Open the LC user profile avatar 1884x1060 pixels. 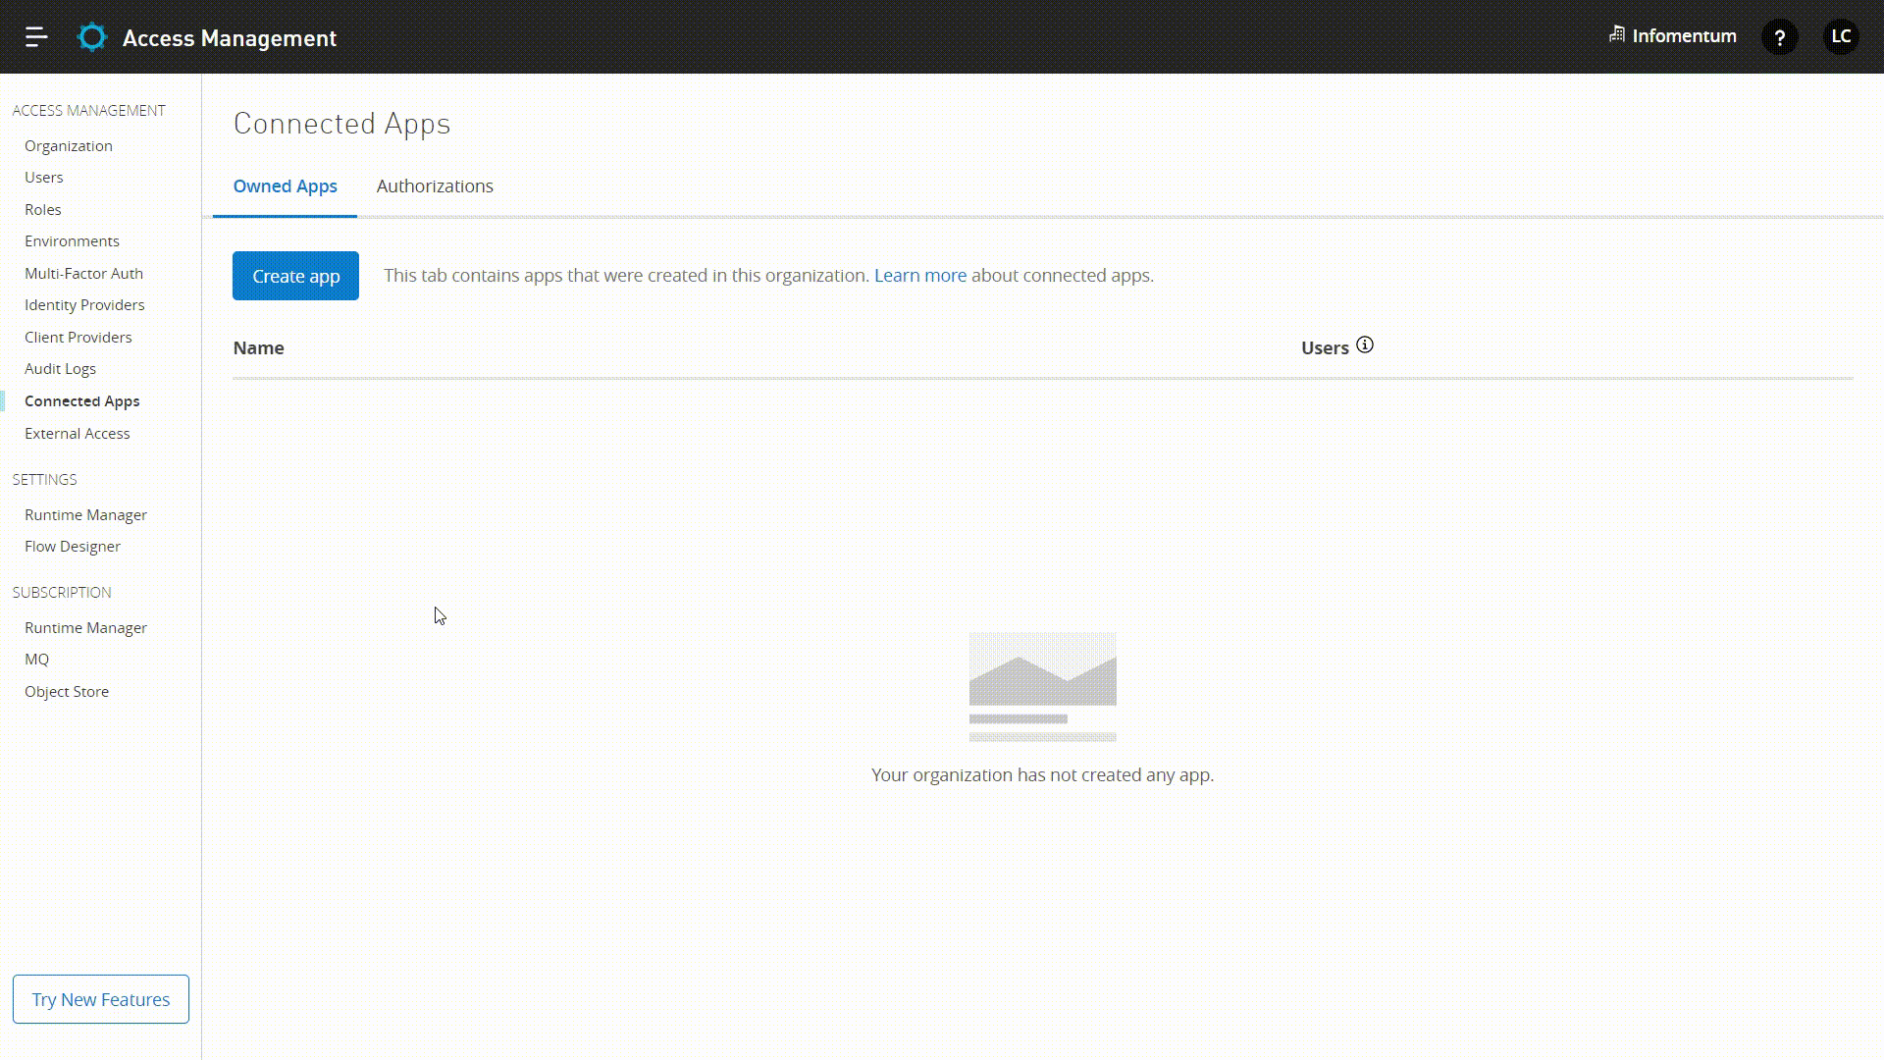pyautogui.click(x=1841, y=37)
